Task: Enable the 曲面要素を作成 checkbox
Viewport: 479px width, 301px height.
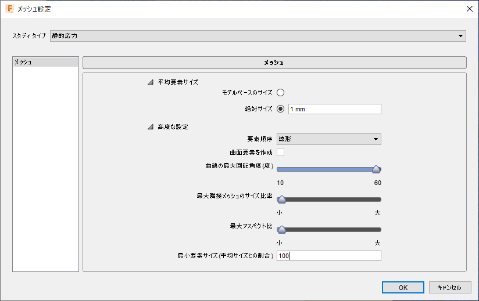Action: tap(281, 153)
